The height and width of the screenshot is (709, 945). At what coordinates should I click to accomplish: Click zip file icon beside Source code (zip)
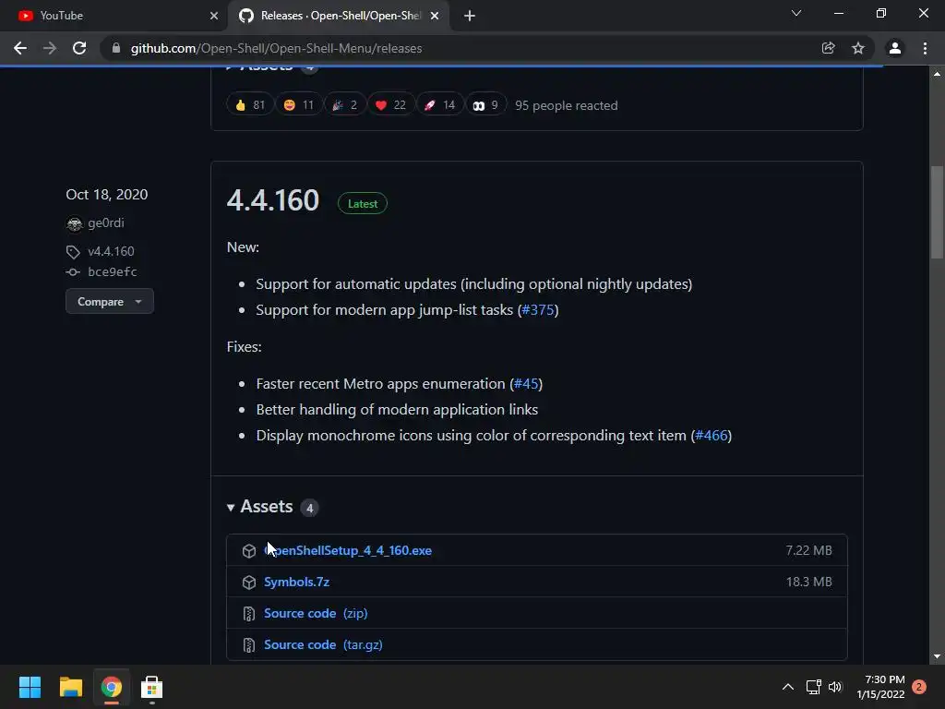tap(249, 614)
